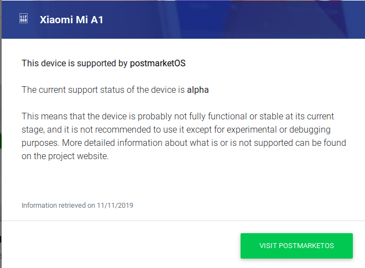Click the date 11/11/2019 text

click(115, 206)
